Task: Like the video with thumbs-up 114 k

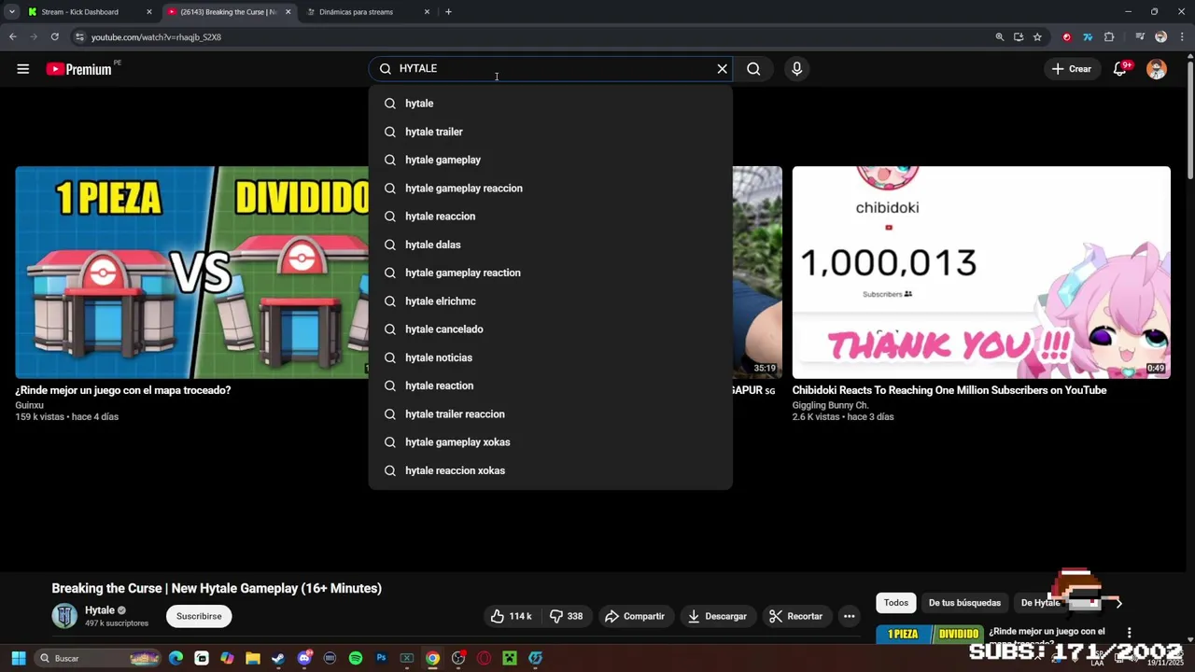Action: pos(512,616)
